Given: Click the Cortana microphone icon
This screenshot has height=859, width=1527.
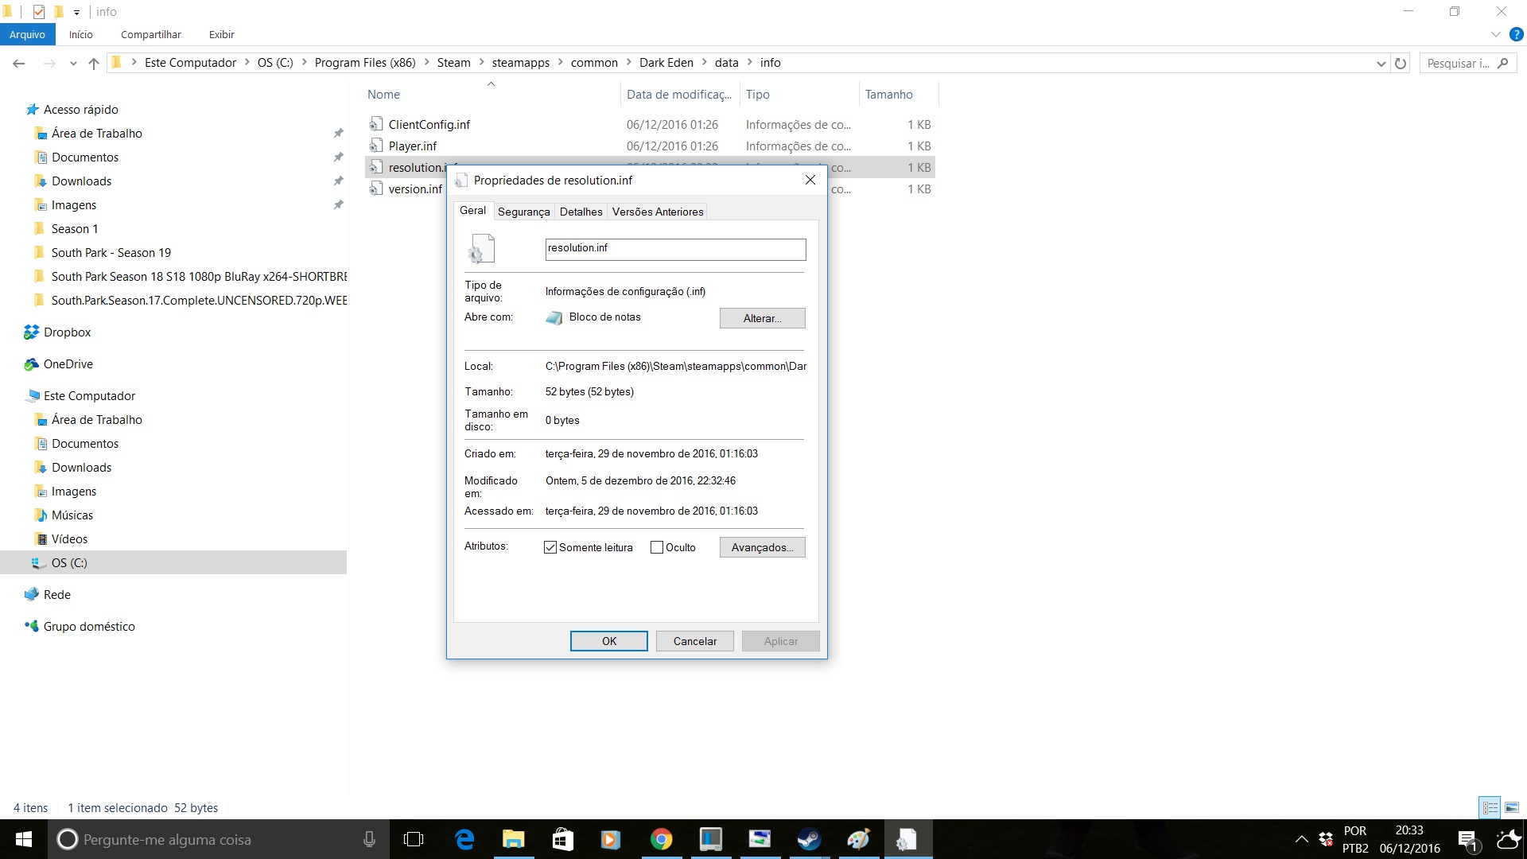Looking at the screenshot, I should (369, 839).
